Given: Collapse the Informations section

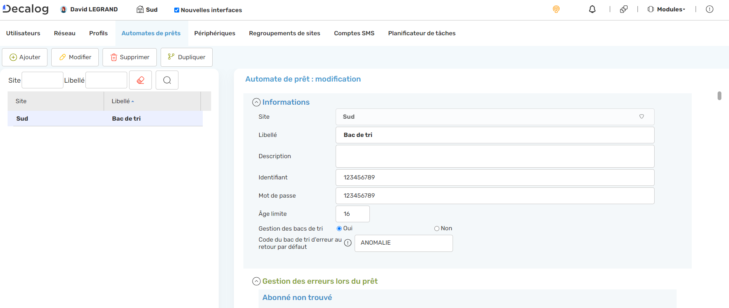Looking at the screenshot, I should point(257,102).
